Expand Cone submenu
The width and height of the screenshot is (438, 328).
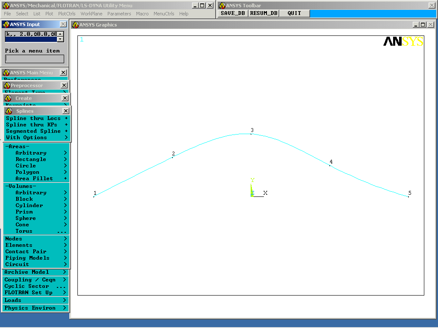(x=36, y=225)
